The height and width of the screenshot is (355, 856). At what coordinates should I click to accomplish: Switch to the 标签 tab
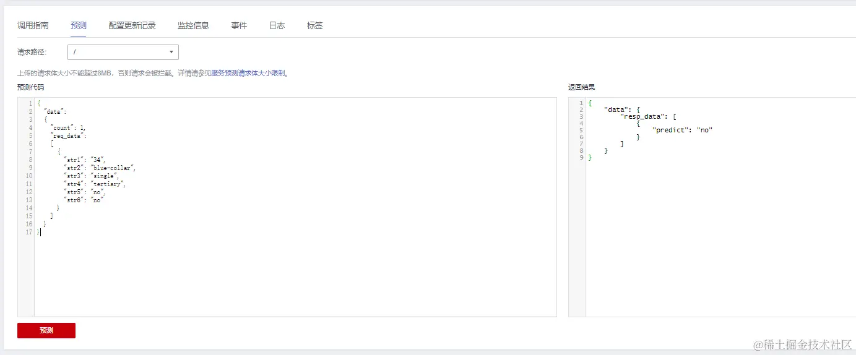point(314,25)
